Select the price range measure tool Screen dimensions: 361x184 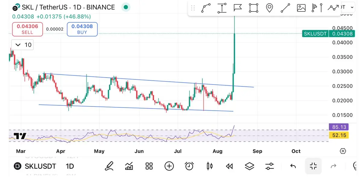pos(222,8)
